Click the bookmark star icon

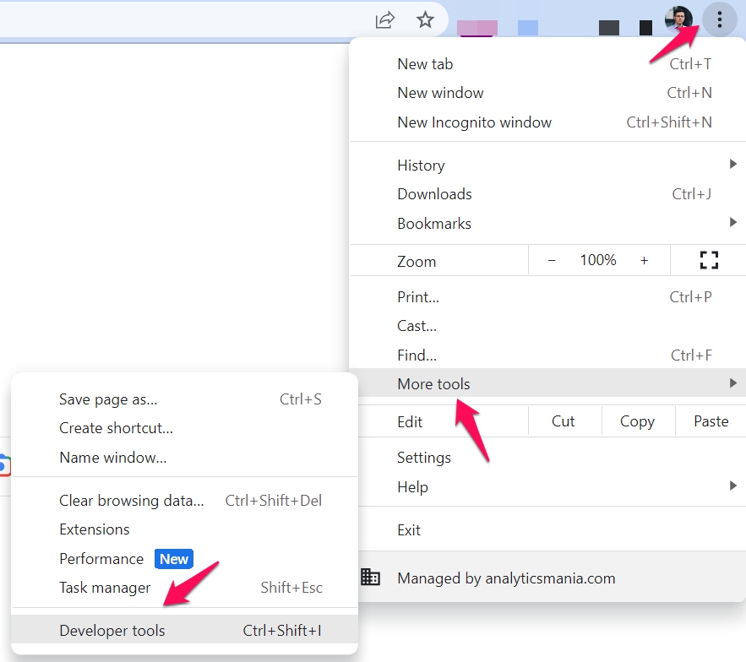(x=425, y=19)
